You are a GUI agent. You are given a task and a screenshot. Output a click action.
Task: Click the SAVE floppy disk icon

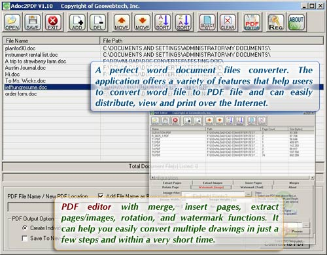pos(33,22)
